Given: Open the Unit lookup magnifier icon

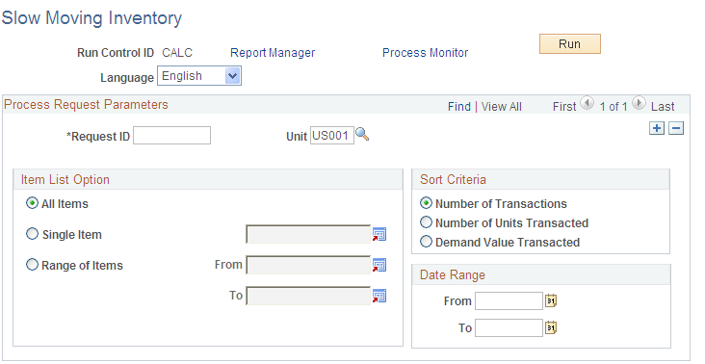Looking at the screenshot, I should coord(362,134).
